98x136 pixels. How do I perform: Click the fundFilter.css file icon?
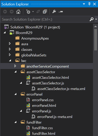point(28,128)
